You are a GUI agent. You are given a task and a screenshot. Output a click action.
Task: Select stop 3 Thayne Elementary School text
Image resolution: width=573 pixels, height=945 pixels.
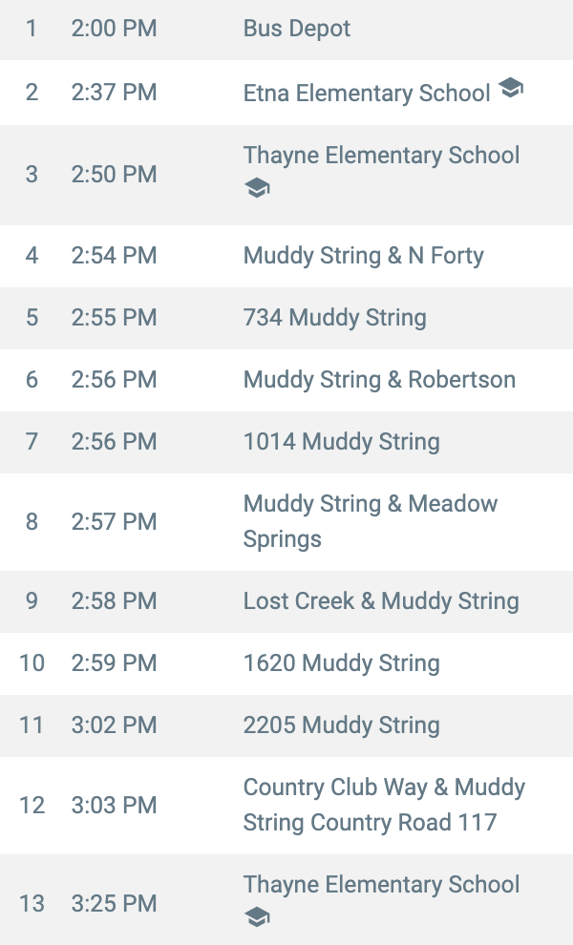[x=381, y=156]
